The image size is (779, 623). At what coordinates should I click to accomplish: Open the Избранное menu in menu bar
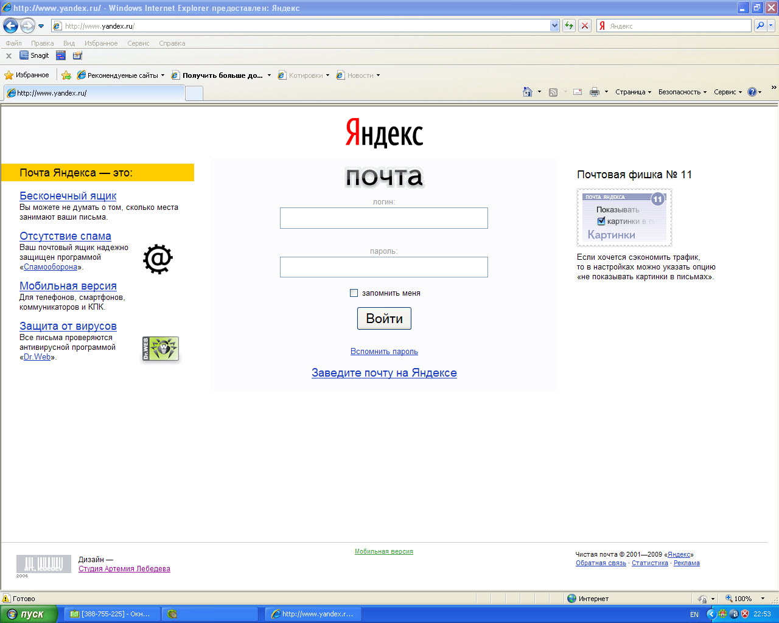point(101,43)
